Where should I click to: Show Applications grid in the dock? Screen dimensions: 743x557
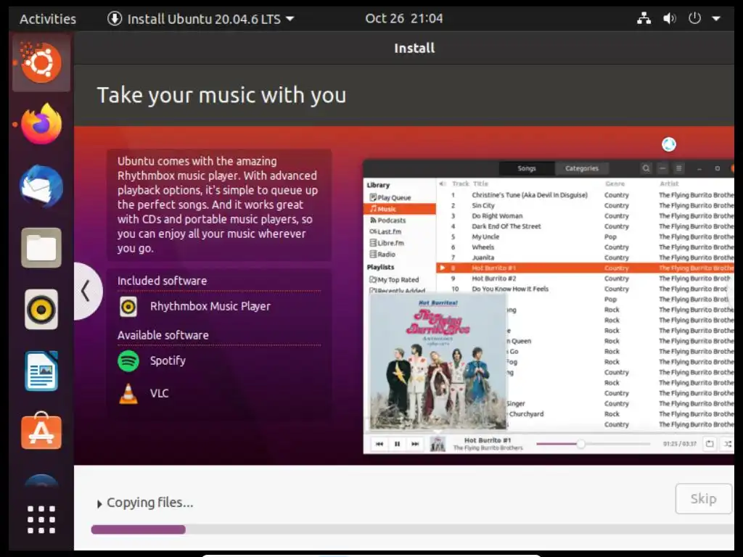(41, 519)
